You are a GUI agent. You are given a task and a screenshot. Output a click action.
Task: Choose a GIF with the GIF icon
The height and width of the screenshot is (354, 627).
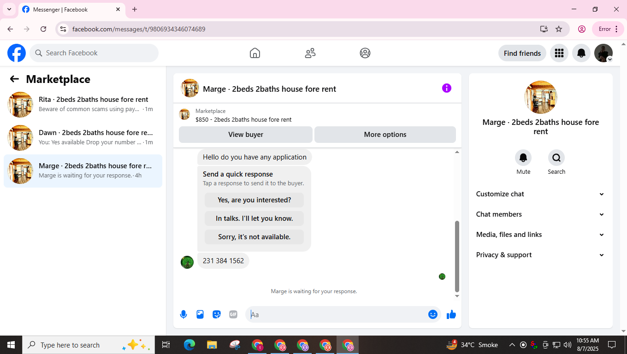click(233, 314)
